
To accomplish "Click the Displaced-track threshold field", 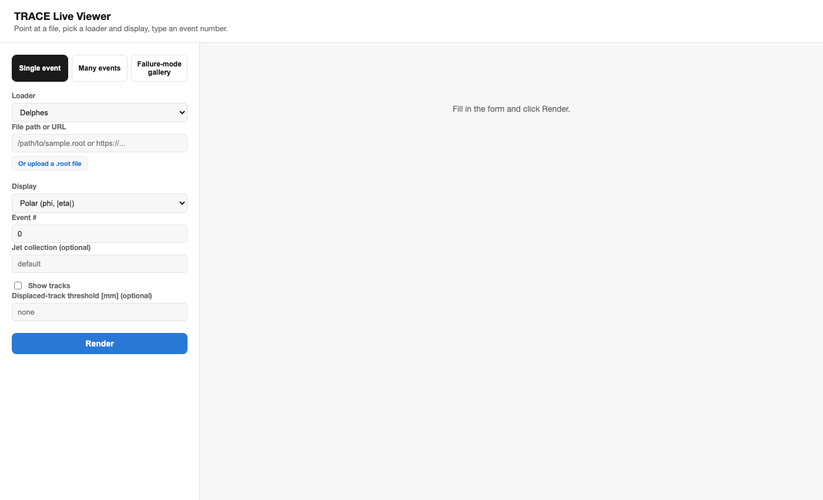I will click(x=99, y=312).
